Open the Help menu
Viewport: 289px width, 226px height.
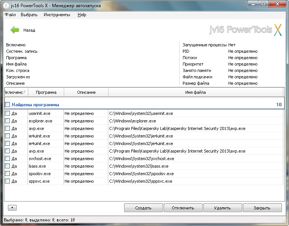[82, 15]
